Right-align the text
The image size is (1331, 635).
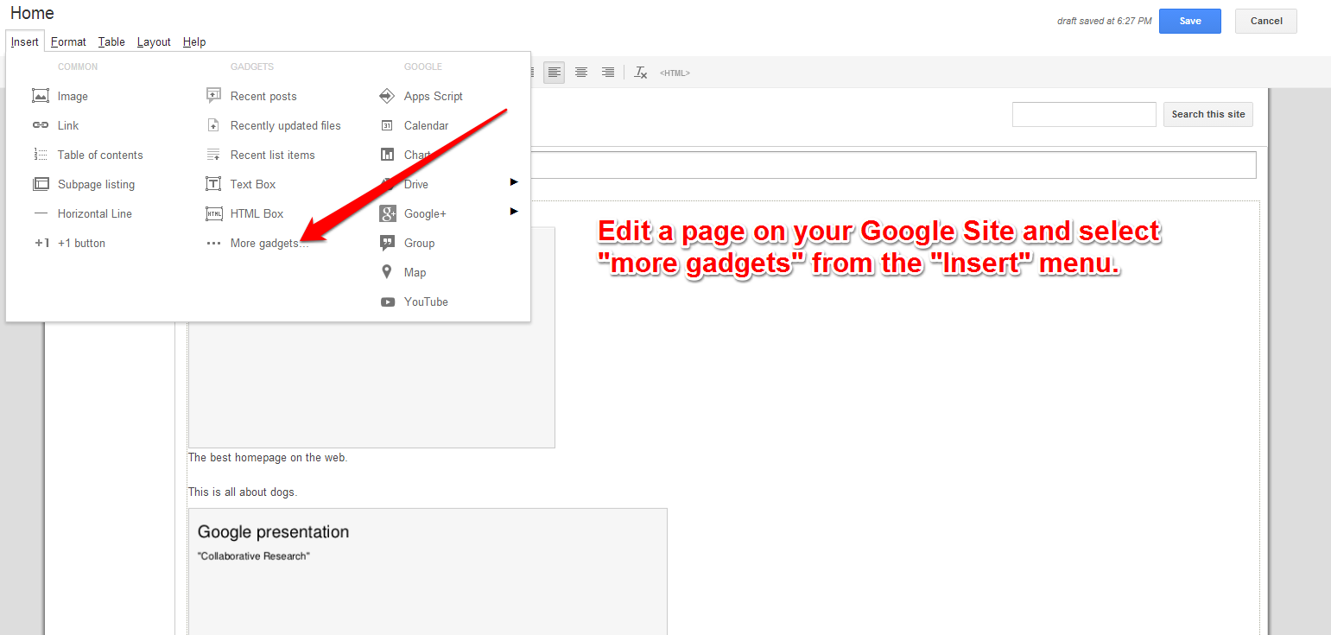tap(608, 73)
